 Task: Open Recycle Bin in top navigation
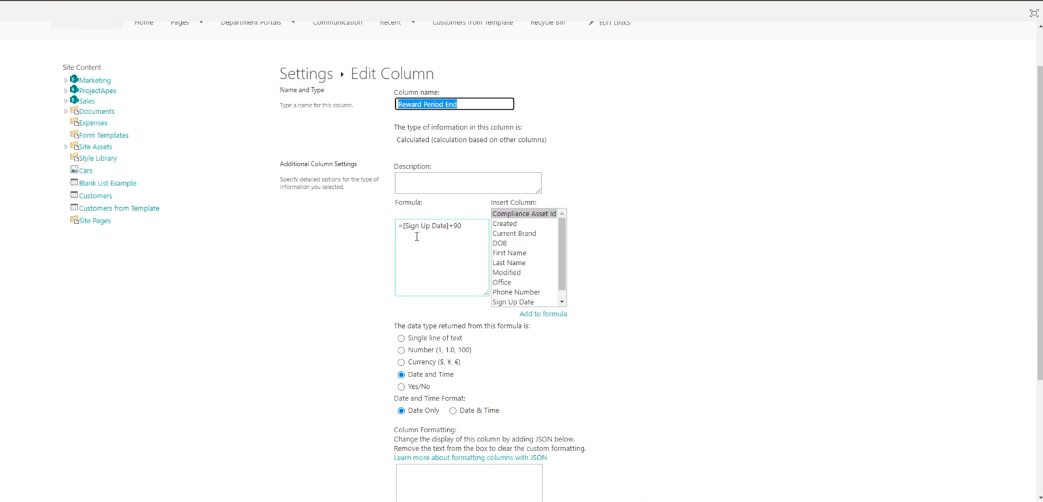(x=548, y=22)
